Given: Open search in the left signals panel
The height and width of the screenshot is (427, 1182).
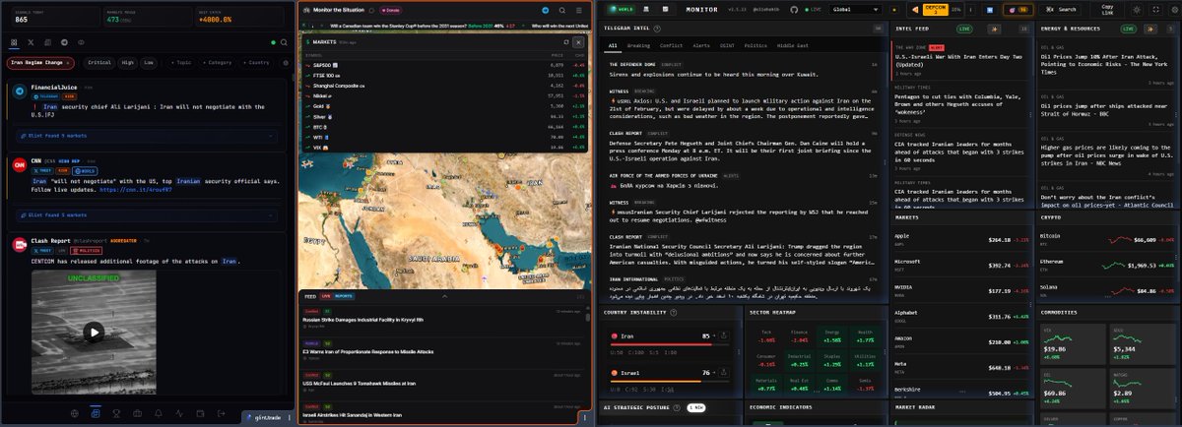Looking at the screenshot, I should 284,42.
